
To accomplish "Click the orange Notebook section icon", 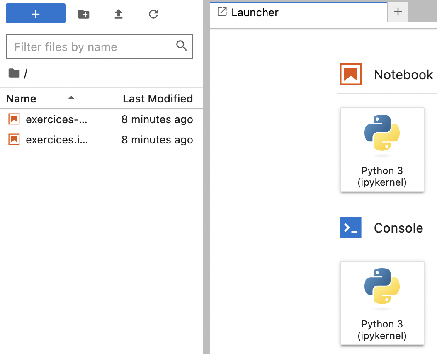I will pos(351,74).
